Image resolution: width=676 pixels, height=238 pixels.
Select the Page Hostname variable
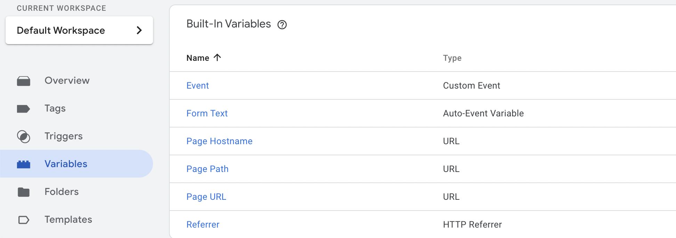(x=219, y=141)
